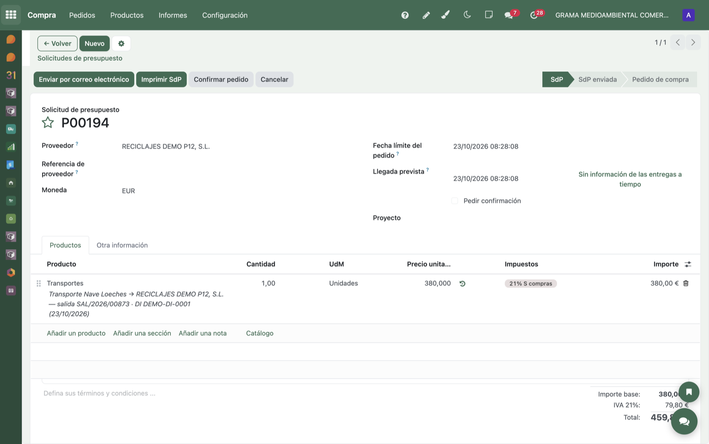Open the home icon app in sidebar

point(11,183)
